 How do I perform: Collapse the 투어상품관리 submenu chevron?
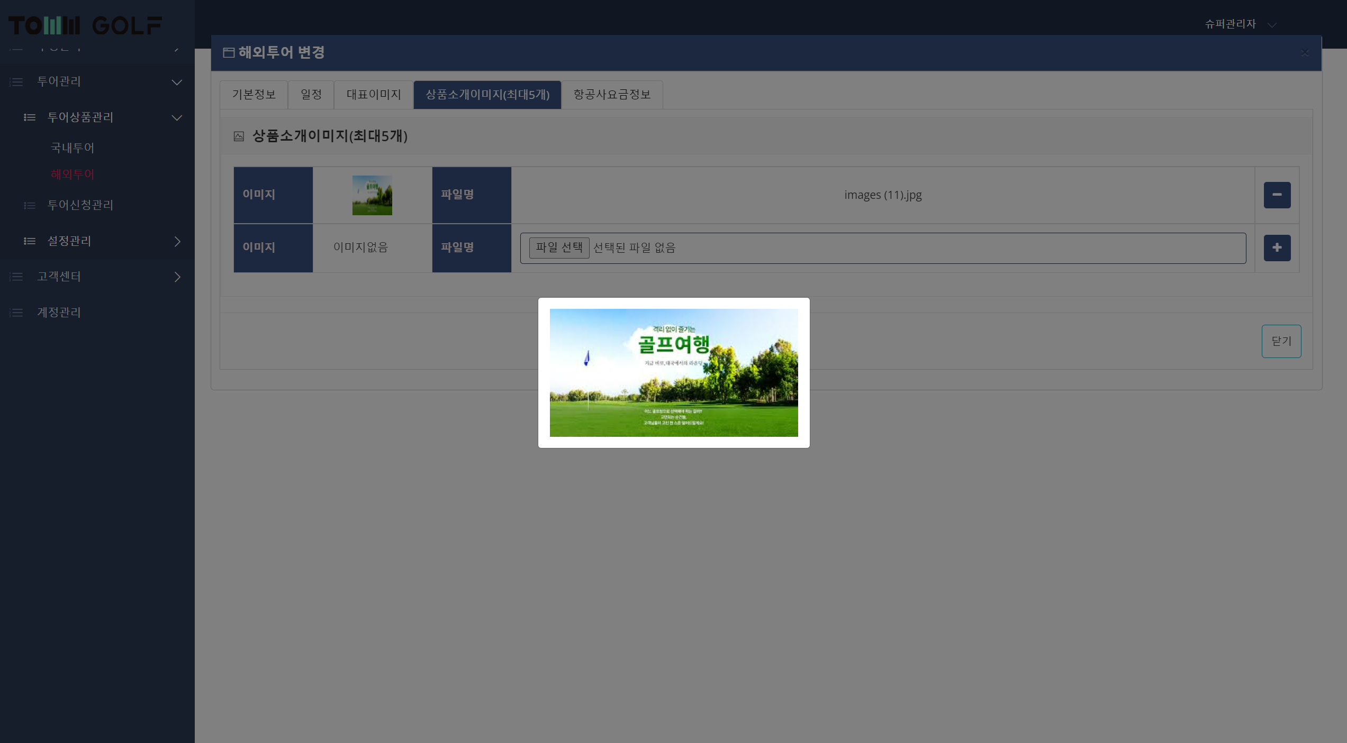[x=177, y=117]
